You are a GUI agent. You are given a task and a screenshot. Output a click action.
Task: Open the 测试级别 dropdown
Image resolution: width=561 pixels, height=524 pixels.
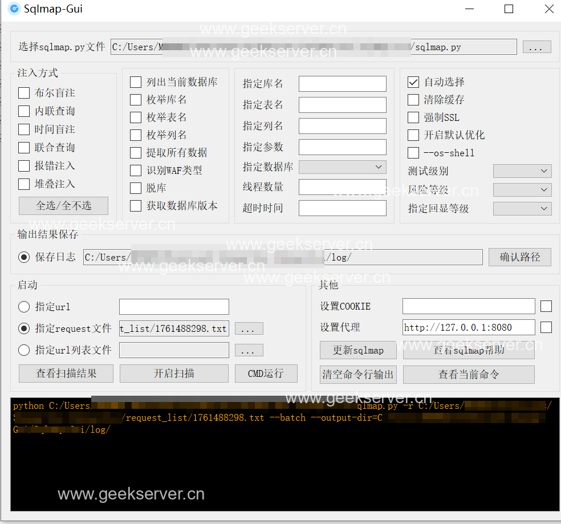[x=522, y=171]
